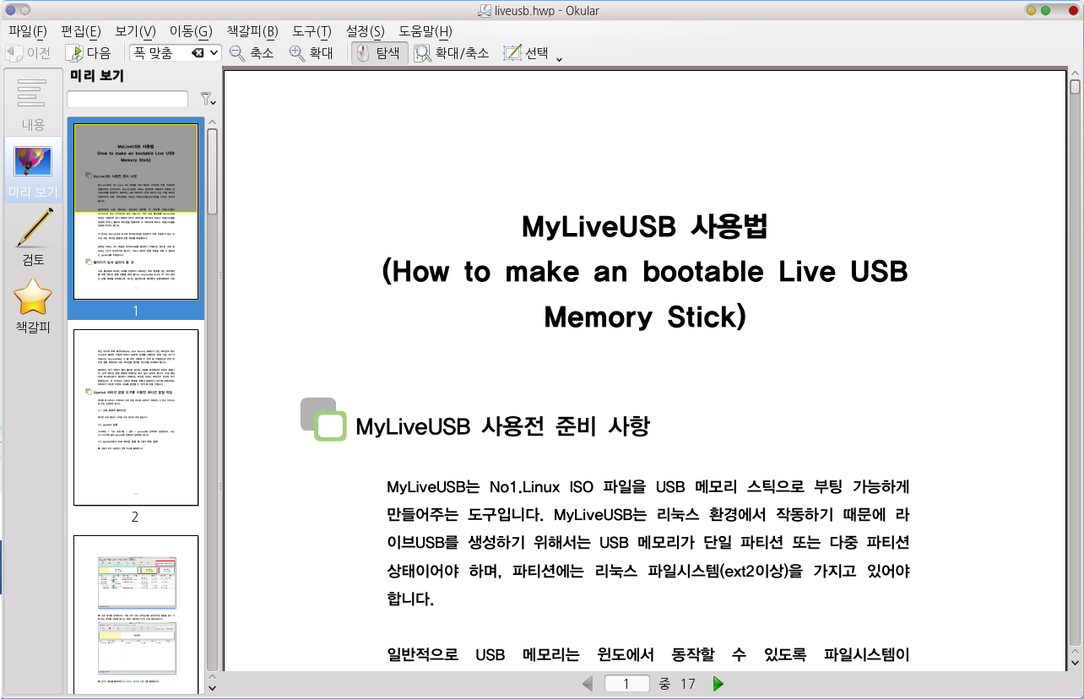The width and height of the screenshot is (1084, 699).
Task: Select the 미리 보기 thumbnails sidebar panel
Action: coord(33,171)
